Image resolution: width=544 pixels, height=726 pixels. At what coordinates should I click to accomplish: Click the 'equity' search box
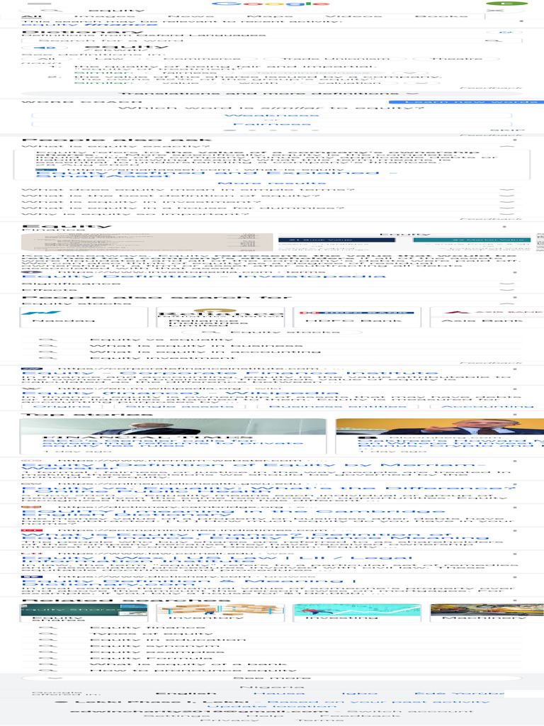coord(259,10)
